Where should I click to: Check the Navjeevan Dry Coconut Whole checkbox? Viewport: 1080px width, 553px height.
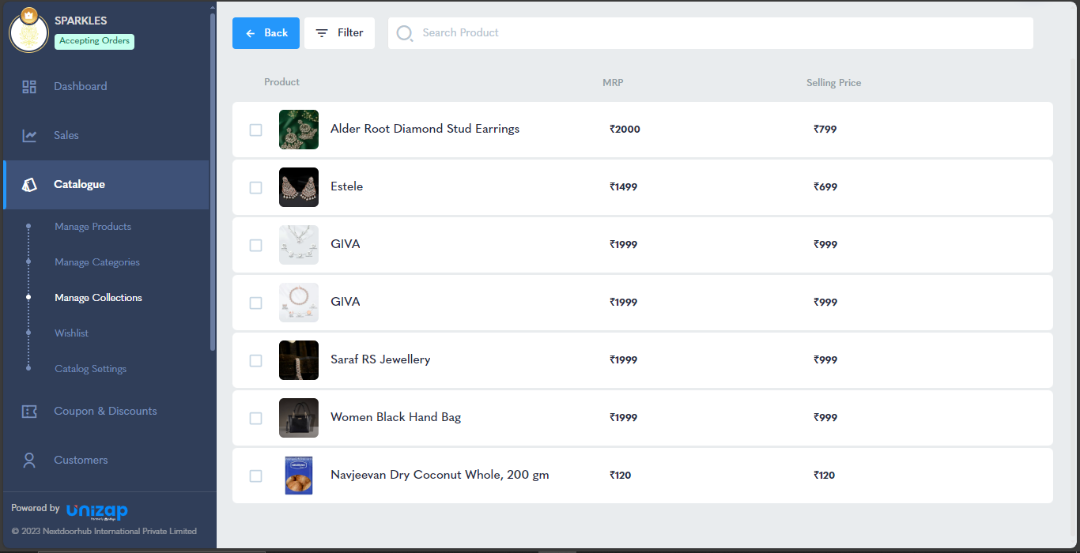coord(255,476)
